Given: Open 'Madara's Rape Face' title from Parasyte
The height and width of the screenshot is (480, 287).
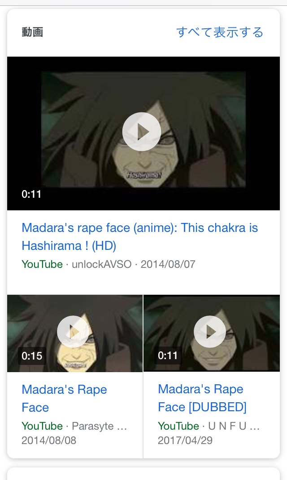Looking at the screenshot, I should (x=64, y=398).
